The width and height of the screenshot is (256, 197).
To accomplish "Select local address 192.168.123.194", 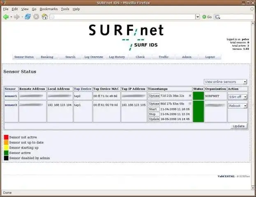I will click(60, 105).
